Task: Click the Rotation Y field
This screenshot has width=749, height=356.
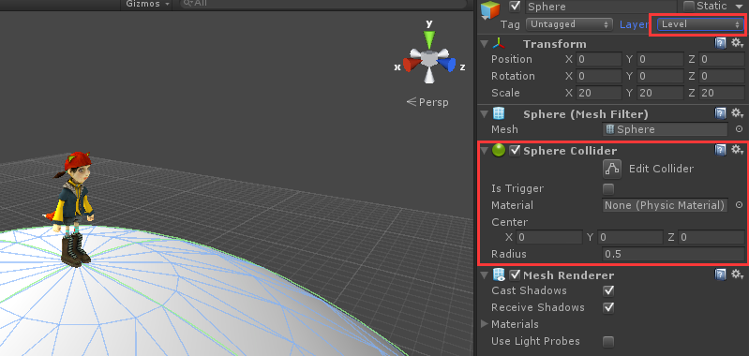Action: click(x=661, y=76)
